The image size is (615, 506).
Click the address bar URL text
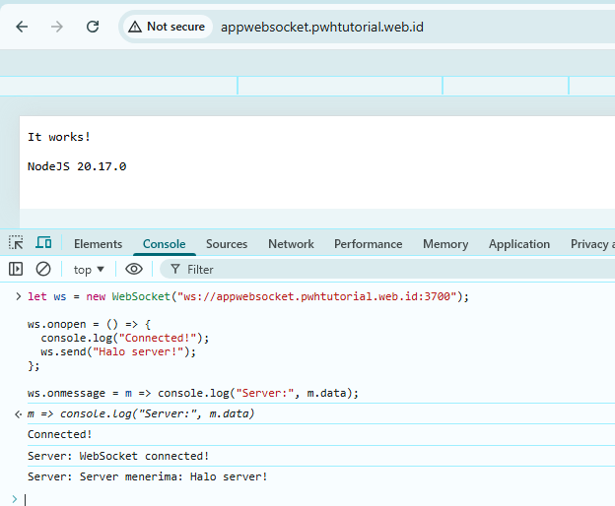[x=321, y=27]
